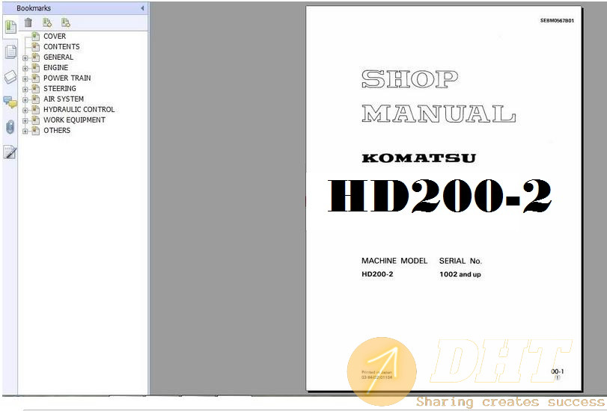The height and width of the screenshot is (411, 607).
Task: Open the Attachments paperclip panel icon
Action: click(x=10, y=127)
